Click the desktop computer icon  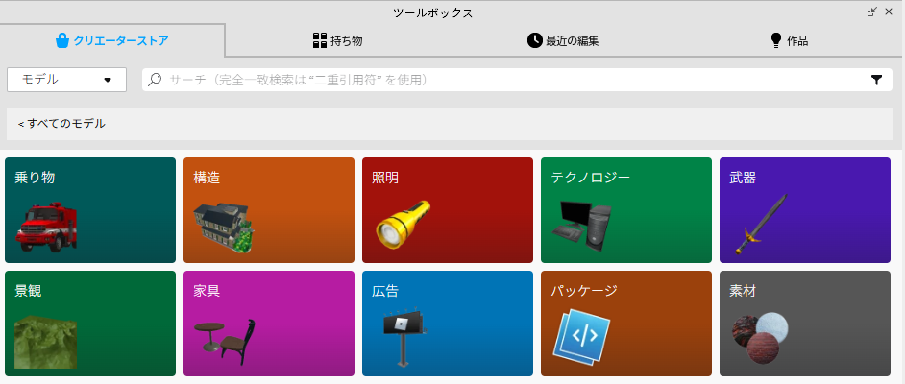[x=582, y=226]
